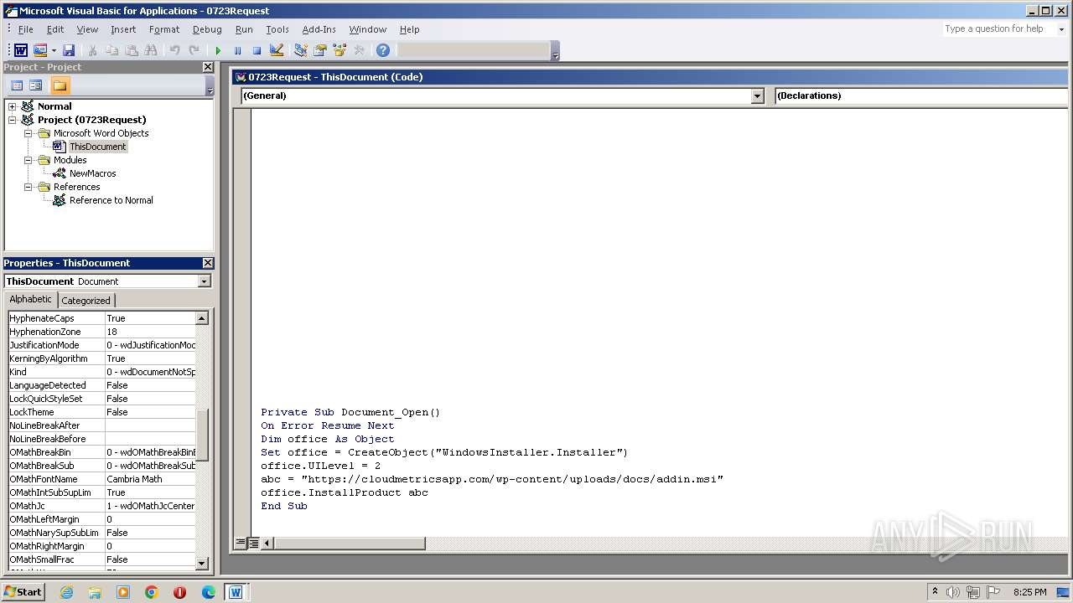Viewport: 1073px width, 603px height.
Task: Save the 0723Request project
Action: click(69, 51)
